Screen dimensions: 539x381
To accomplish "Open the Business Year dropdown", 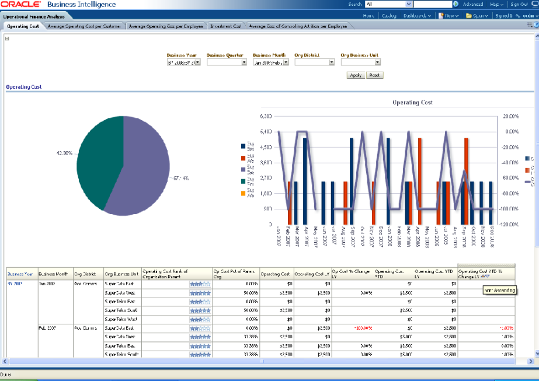I will click(197, 62).
